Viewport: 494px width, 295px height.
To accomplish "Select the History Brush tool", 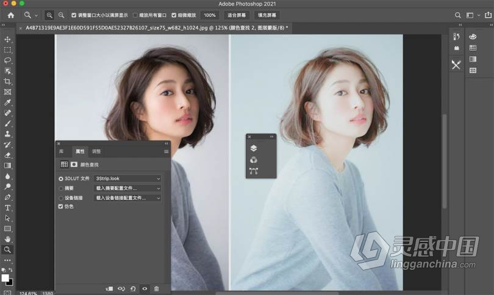I will 7,145.
